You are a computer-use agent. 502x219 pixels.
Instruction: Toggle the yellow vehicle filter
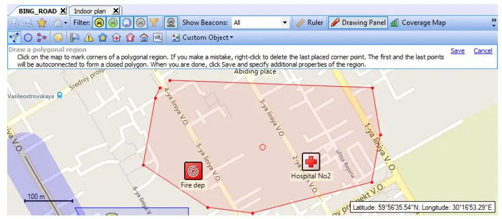[100, 23]
